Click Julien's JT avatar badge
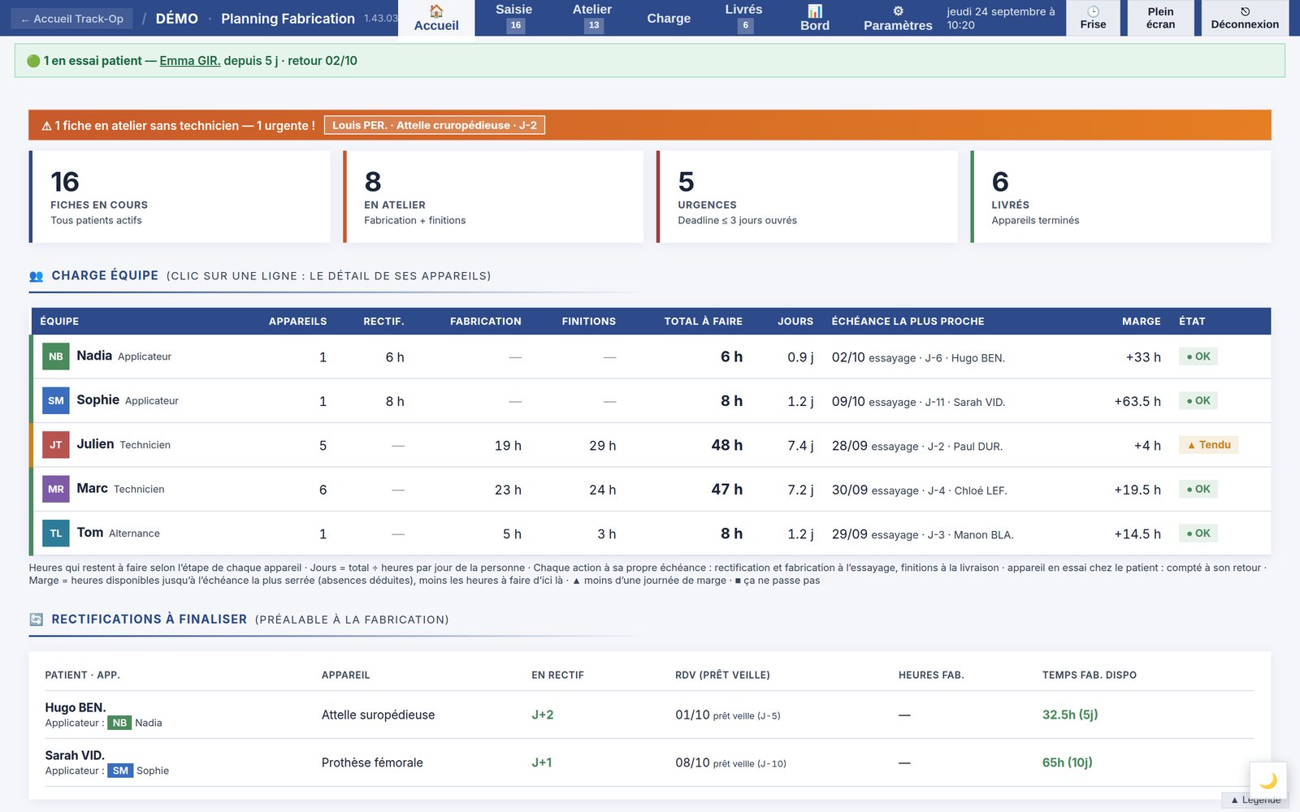This screenshot has width=1300, height=812. tap(55, 445)
